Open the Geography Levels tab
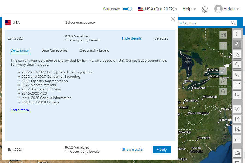 [94, 50]
